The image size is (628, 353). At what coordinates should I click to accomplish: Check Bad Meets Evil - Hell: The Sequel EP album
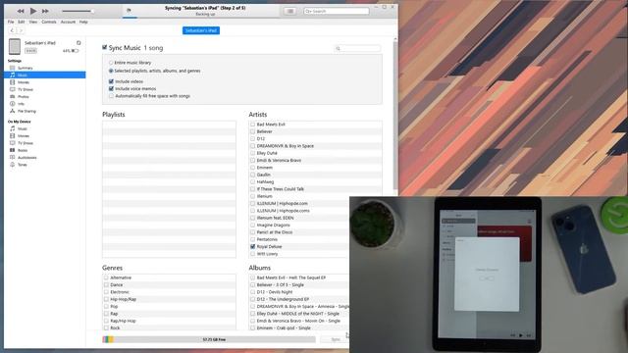[253, 277]
